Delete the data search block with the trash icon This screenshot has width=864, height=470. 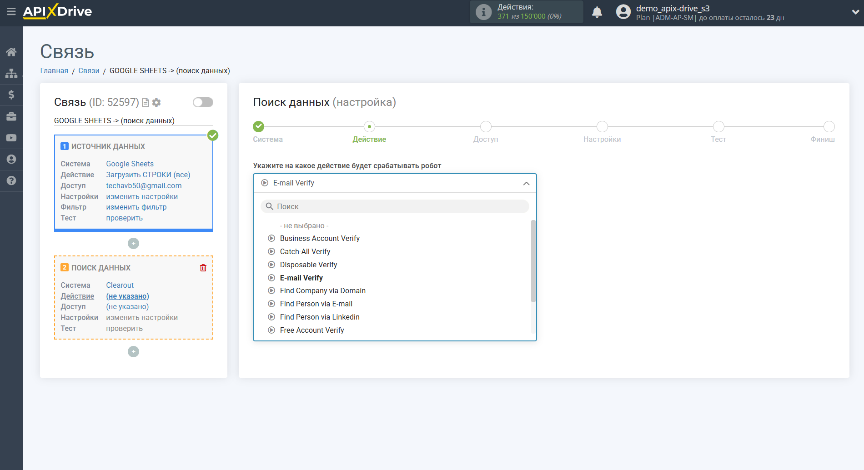pyautogui.click(x=203, y=268)
